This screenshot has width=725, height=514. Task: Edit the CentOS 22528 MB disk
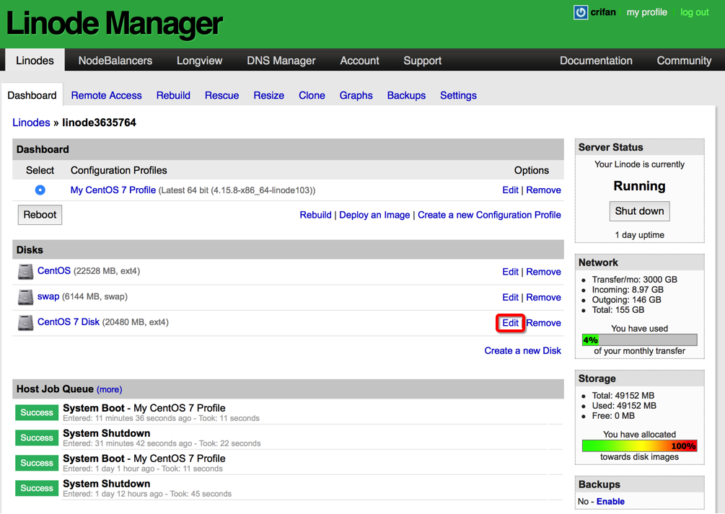click(x=510, y=272)
